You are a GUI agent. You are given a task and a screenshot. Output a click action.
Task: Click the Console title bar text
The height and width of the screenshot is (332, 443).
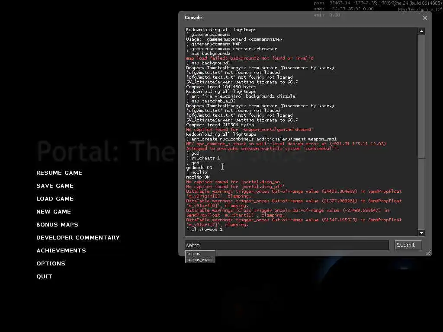click(193, 17)
